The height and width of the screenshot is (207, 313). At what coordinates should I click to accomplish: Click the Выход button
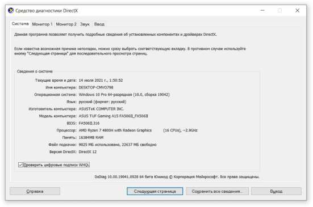[x=276, y=191]
